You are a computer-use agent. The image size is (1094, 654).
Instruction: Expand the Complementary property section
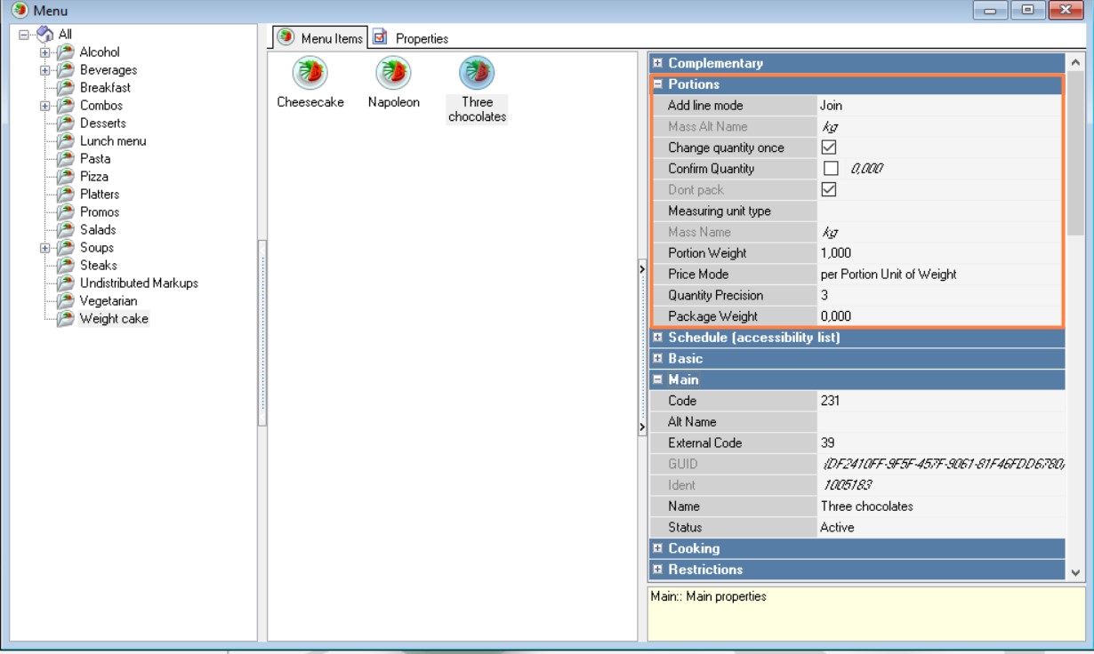[658, 64]
